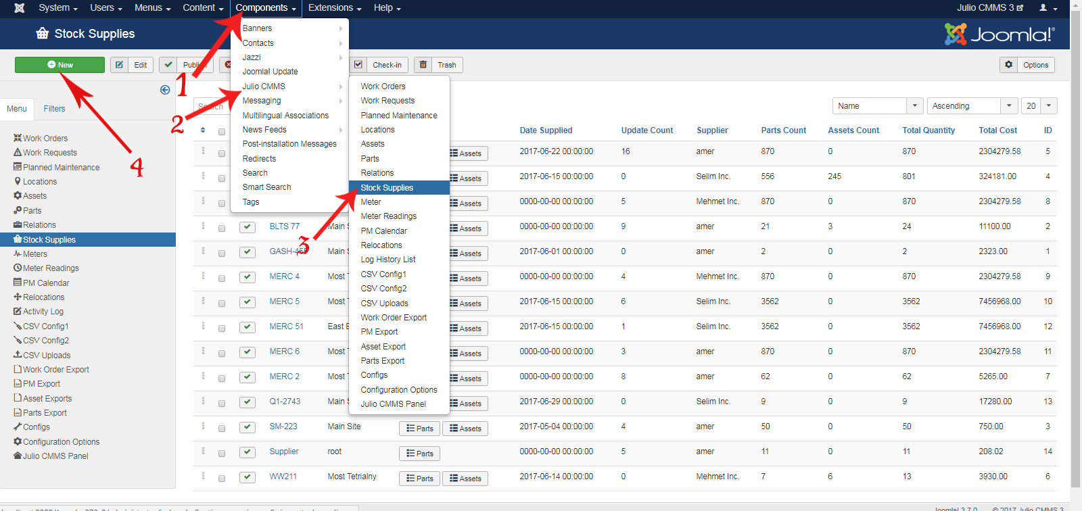Click the Trash toolbar button
The height and width of the screenshot is (511, 1082).
coord(438,65)
